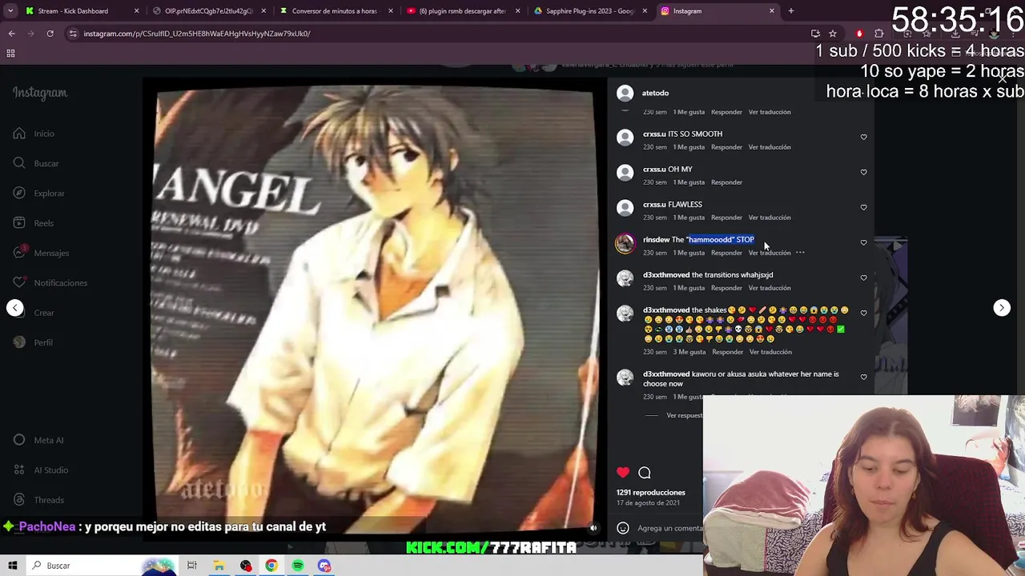Open more options on rinsdew's comment
Viewport: 1025px width, 576px height.
coord(800,253)
